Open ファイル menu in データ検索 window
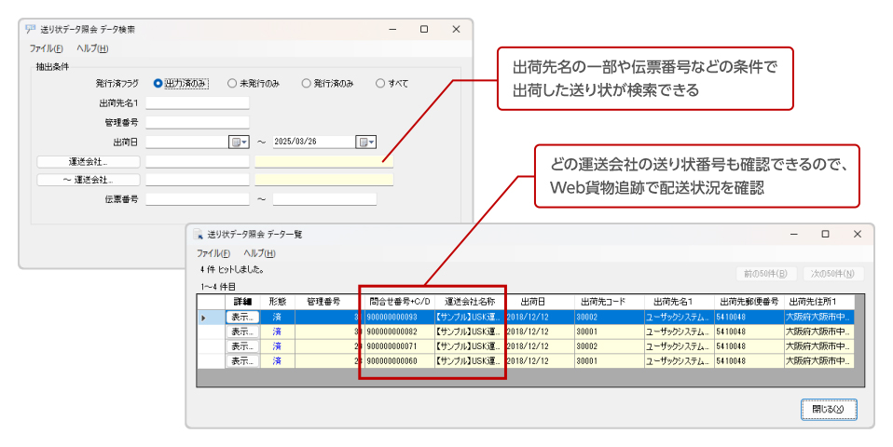 click(46, 48)
